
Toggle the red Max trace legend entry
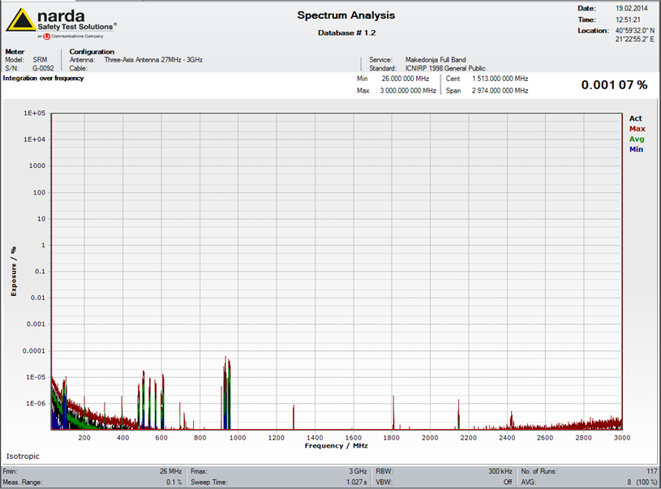(637, 129)
